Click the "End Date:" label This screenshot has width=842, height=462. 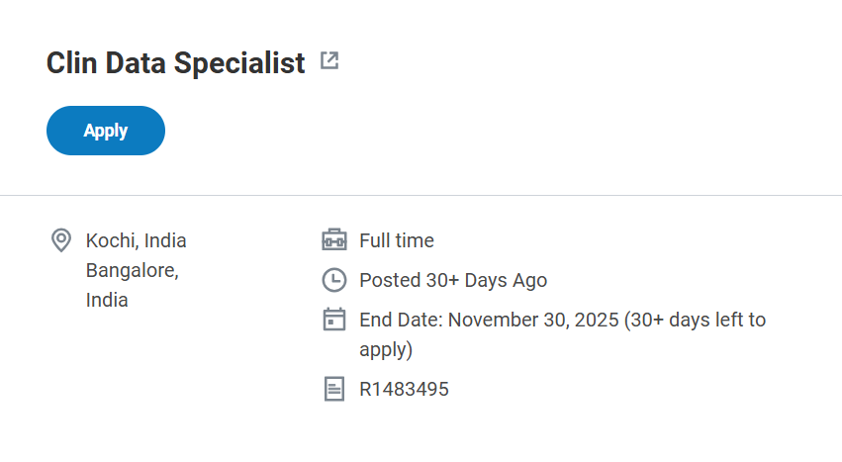401,320
